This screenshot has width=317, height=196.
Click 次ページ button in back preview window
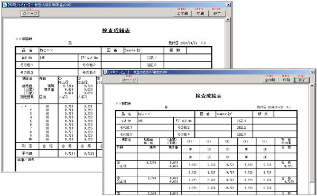pos(30,13)
